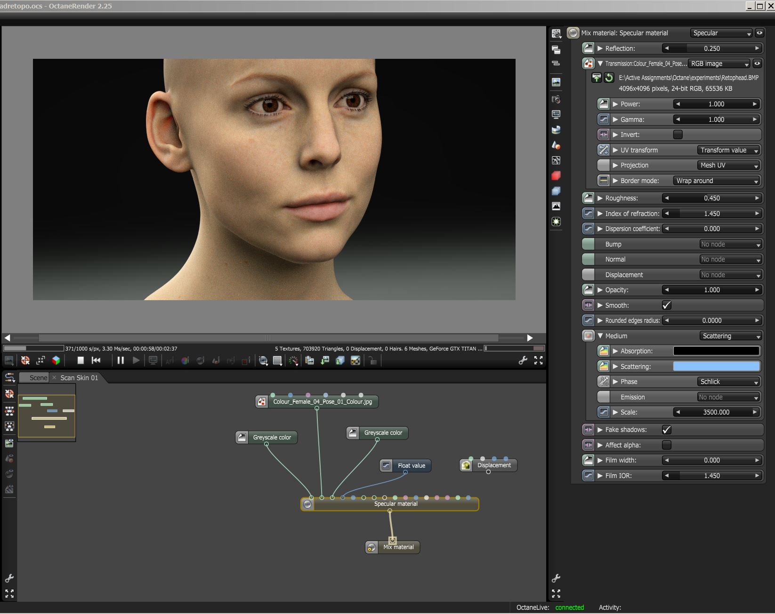Click the stop render button

pos(81,360)
